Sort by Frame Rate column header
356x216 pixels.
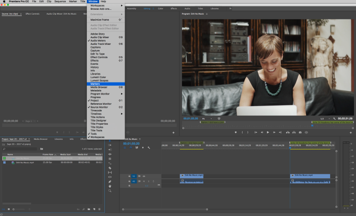(48, 154)
